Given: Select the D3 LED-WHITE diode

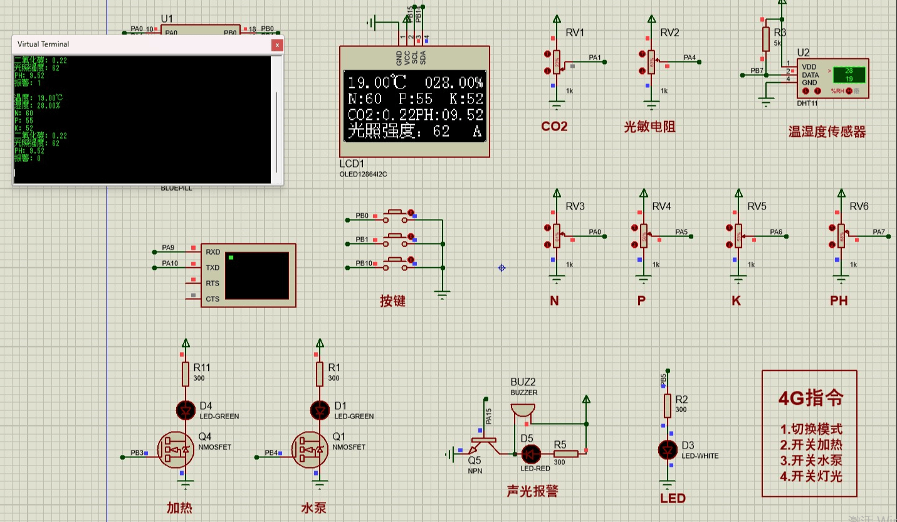Looking at the screenshot, I should 668,449.
